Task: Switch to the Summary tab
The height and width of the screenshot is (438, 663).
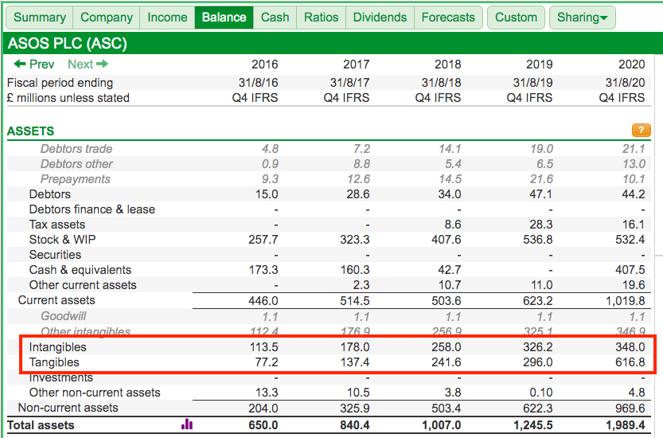Action: (40, 18)
